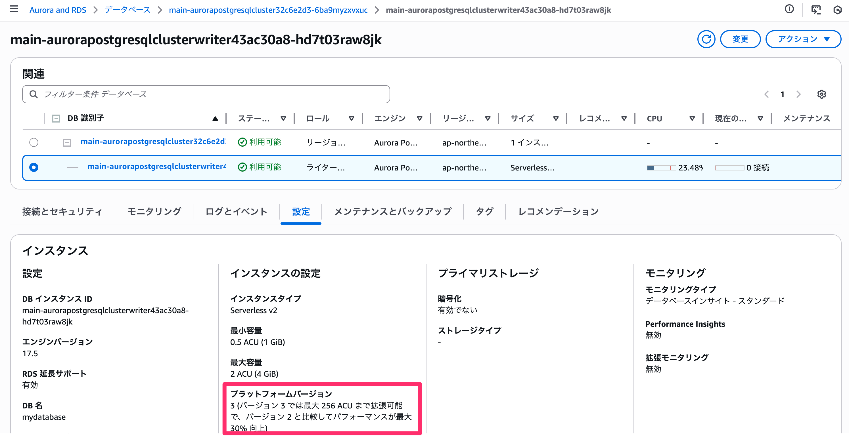Click minimum capacity '0.5 ACU (1 GiB)'
Screen dimensions: 849x447
258,342
